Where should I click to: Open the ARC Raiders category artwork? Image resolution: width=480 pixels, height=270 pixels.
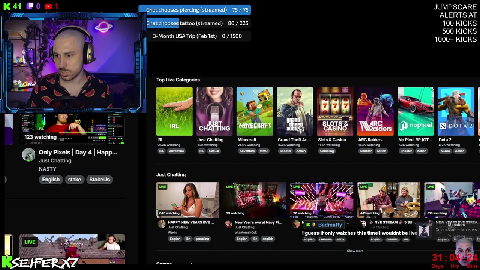click(375, 111)
